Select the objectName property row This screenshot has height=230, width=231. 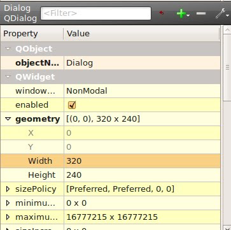[110, 63]
